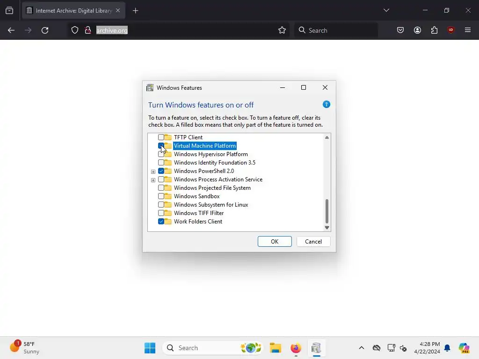Show hidden system tray icons
Image resolution: width=479 pixels, height=359 pixels.
point(362,348)
